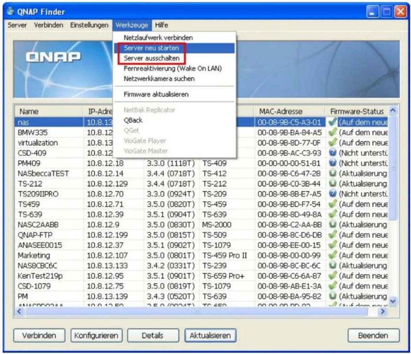Click checkmark icon in QNAP-FTP row

coord(332,234)
